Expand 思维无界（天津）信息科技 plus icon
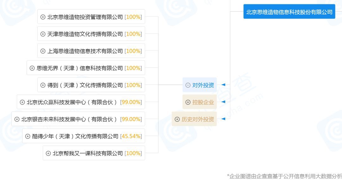This screenshot has width=342, height=187. pyautogui.click(x=32, y=68)
